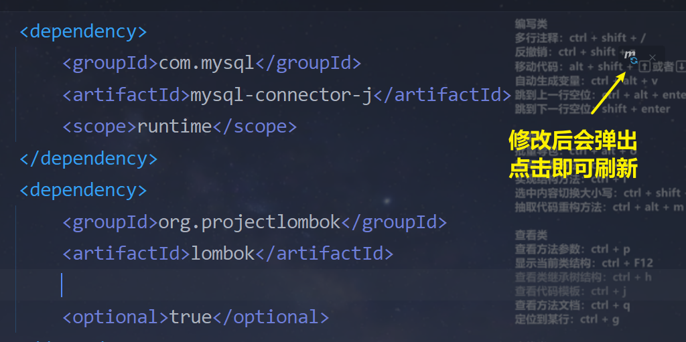
Task: Click closing groupId tag after org.projectlombok
Action: click(x=394, y=222)
